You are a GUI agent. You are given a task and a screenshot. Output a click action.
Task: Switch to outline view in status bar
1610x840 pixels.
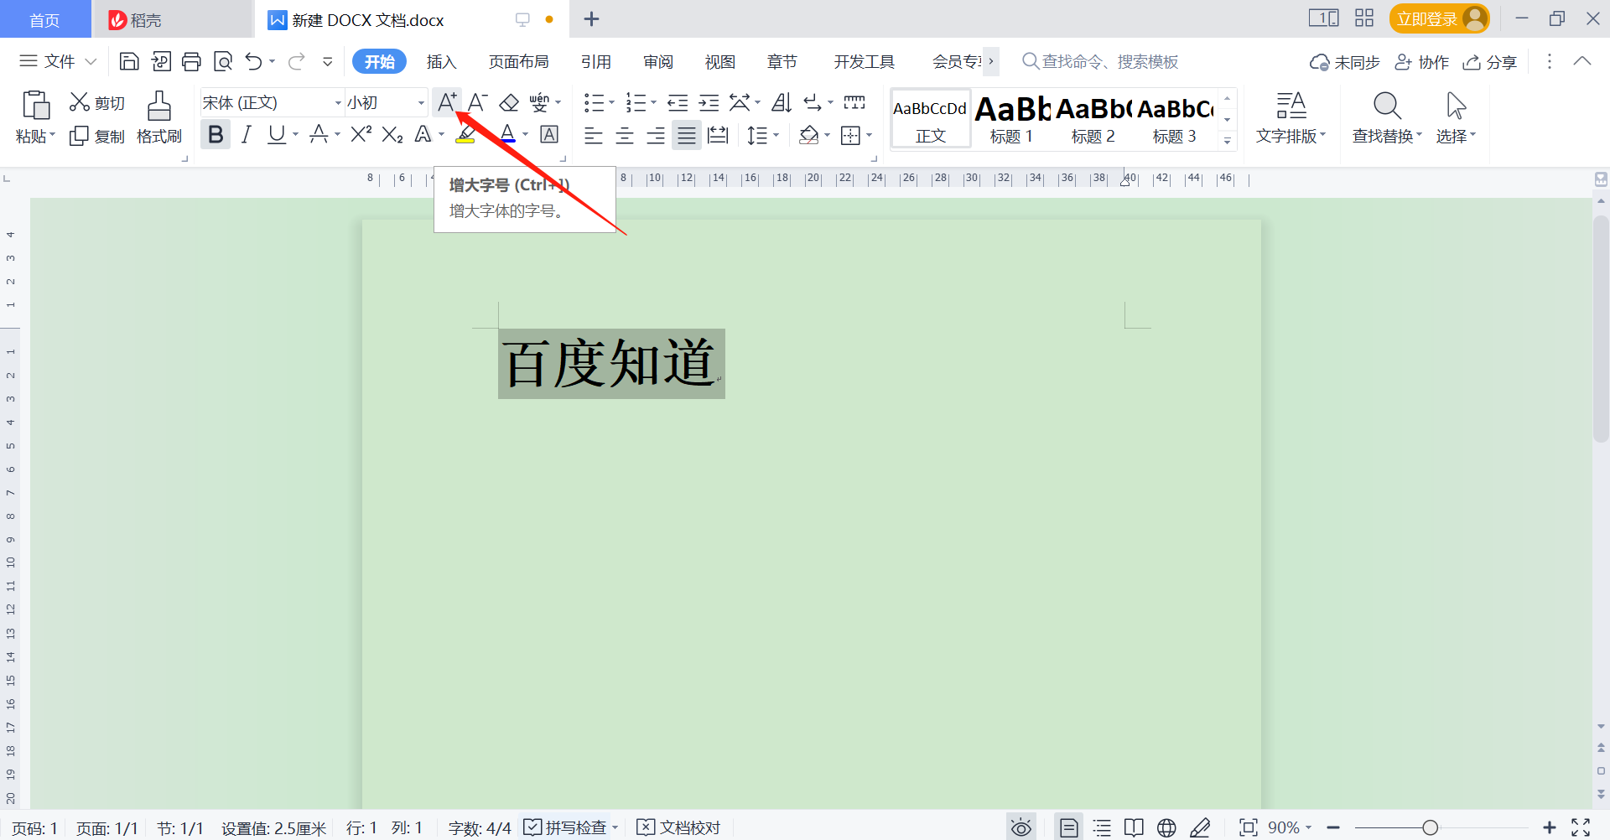1102,827
